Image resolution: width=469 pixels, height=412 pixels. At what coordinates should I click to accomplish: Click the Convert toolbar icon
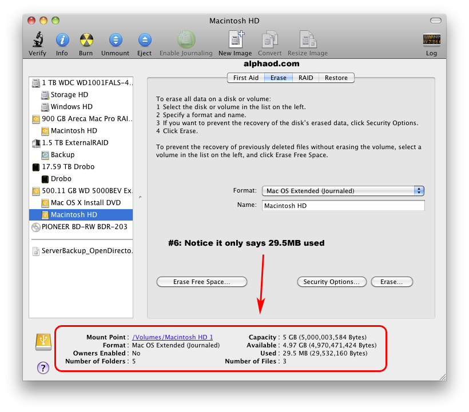coord(270,39)
